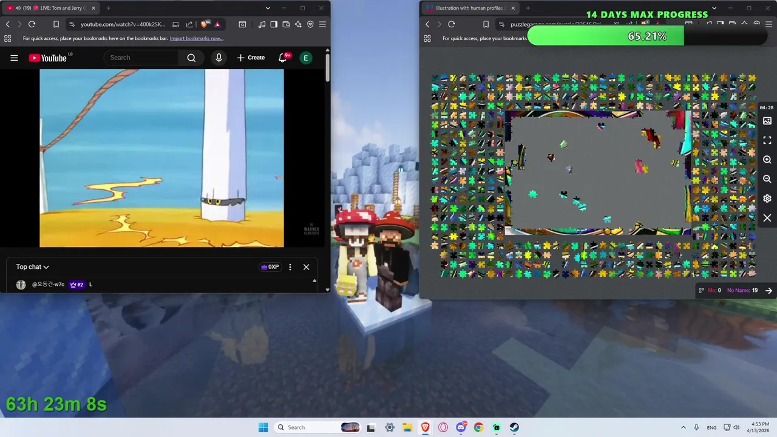
Task: Open the Brave main menu in puzzle window
Action: point(768,24)
